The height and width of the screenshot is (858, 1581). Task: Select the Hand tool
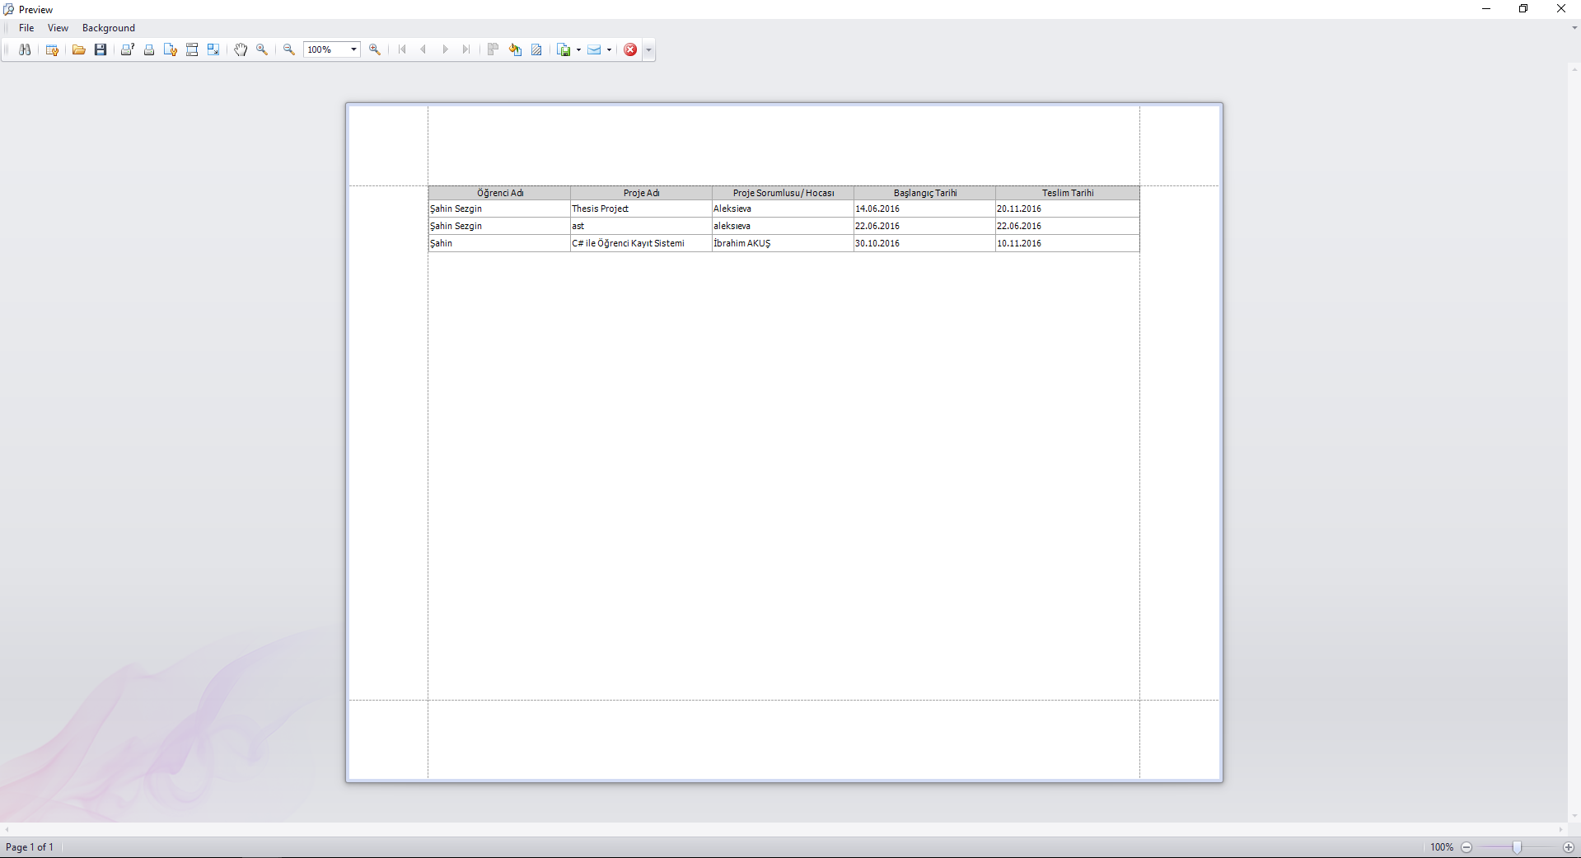(x=241, y=49)
